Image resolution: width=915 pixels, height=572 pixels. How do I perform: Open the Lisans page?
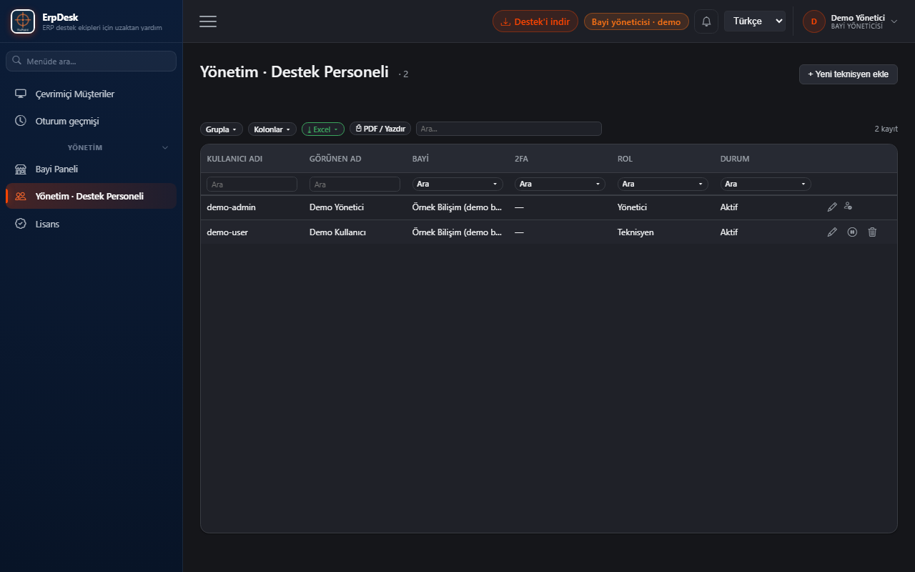91,224
